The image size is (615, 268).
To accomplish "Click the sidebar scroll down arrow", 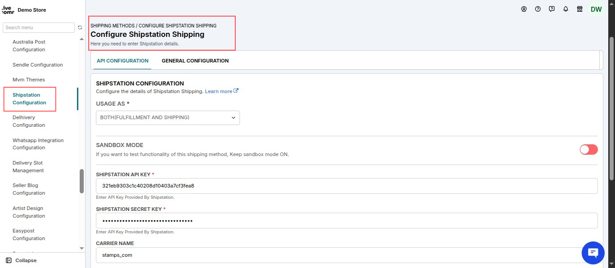I will (x=81, y=248).
